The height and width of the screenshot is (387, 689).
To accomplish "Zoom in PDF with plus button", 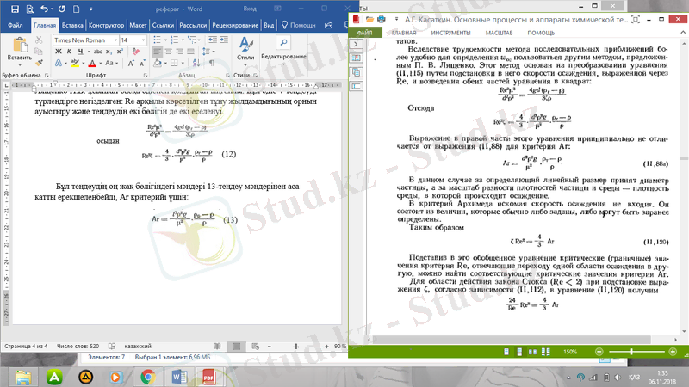I will pos(673,352).
